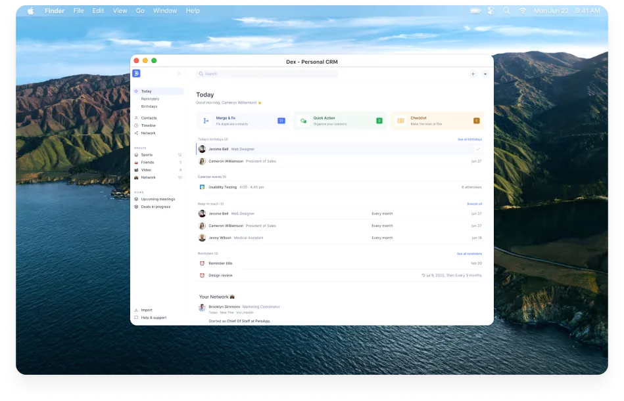This screenshot has height=401, width=624.
Task: Open the Dex app logo icon
Action: coord(136,74)
